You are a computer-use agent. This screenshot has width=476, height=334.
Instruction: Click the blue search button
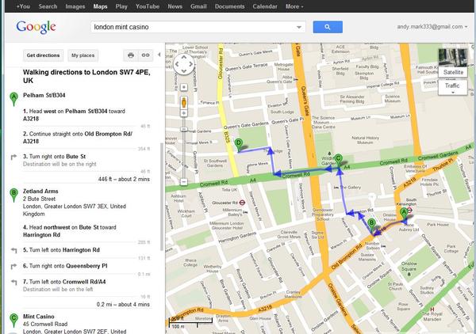click(328, 27)
